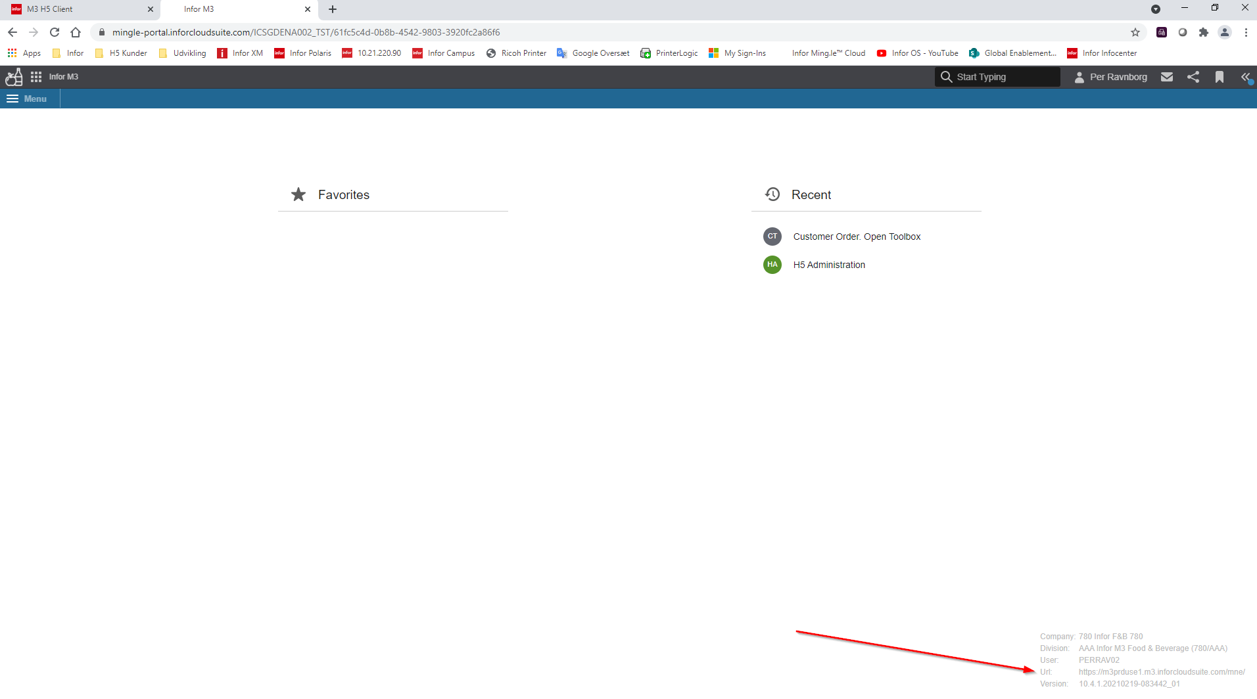Open Customer Order. Open Toolbox
Viewport: 1257px width, 699px height.
857,237
